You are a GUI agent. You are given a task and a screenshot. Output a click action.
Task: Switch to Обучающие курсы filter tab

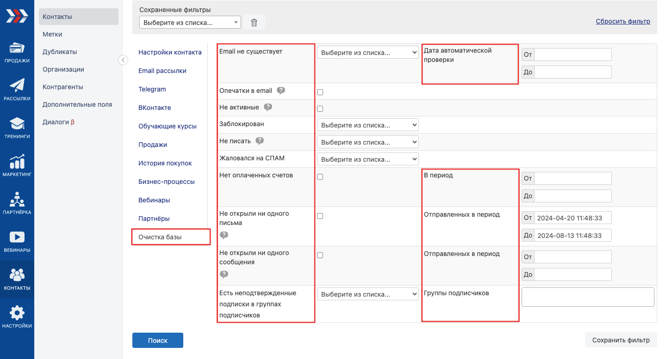(168, 126)
